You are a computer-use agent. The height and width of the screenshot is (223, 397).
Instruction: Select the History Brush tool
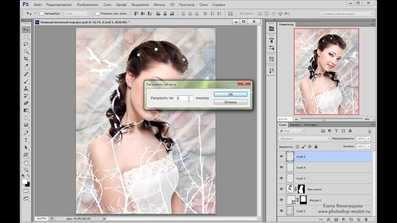26,96
